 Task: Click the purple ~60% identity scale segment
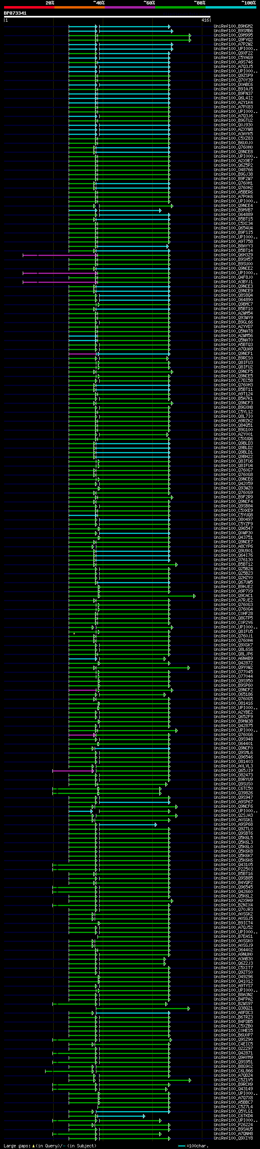[130, 7]
